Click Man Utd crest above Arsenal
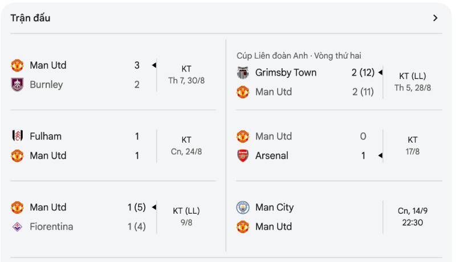 (243, 136)
